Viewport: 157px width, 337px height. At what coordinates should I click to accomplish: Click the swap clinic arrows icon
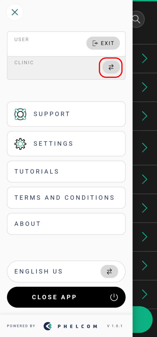pyautogui.click(x=111, y=67)
